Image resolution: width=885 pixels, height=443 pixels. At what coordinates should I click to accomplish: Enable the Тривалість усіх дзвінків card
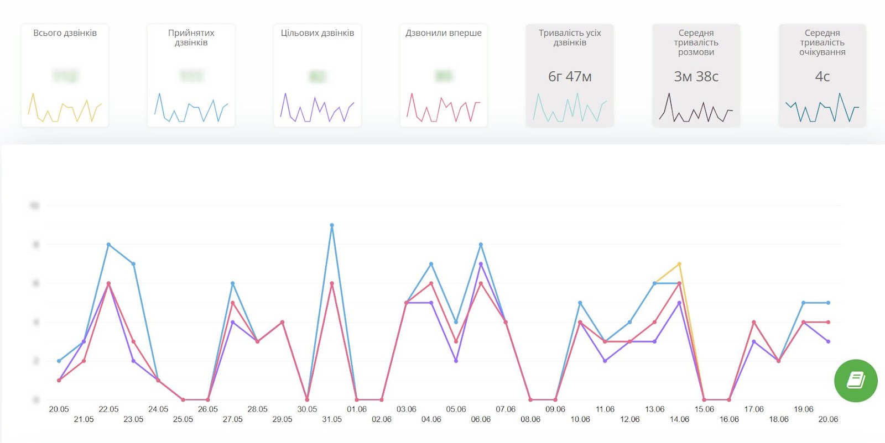point(570,75)
